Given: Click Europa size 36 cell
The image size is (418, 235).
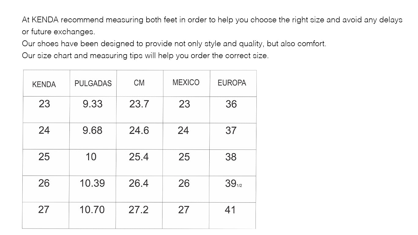Looking at the screenshot, I should click(231, 104).
